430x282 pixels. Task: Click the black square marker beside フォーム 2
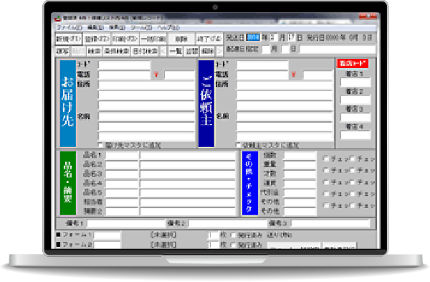coord(58,244)
